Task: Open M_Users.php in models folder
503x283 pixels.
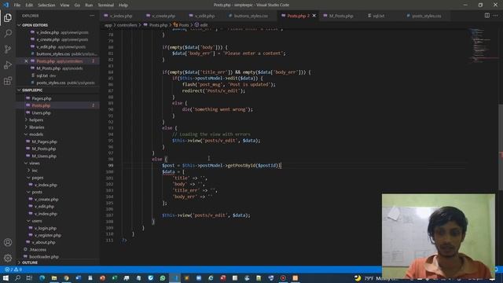Action: click(x=44, y=156)
